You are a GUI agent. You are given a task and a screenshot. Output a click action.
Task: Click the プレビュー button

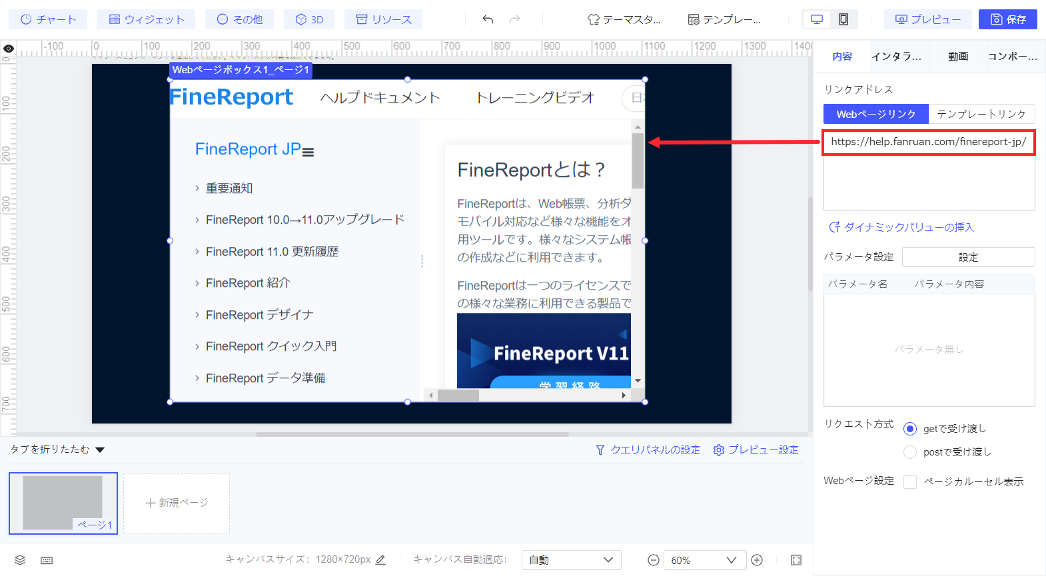(x=928, y=19)
